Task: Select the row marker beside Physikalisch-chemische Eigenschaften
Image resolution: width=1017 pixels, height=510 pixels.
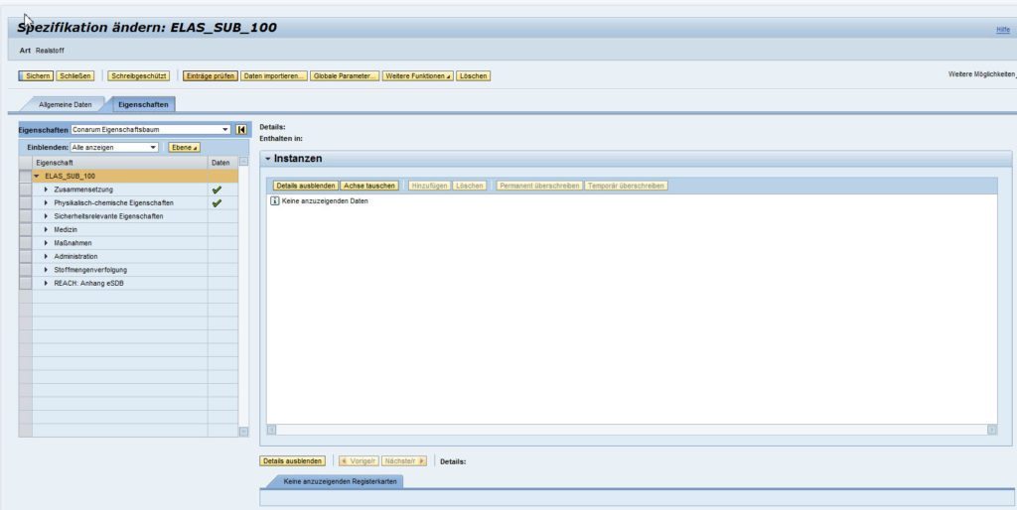Action: tap(25, 202)
